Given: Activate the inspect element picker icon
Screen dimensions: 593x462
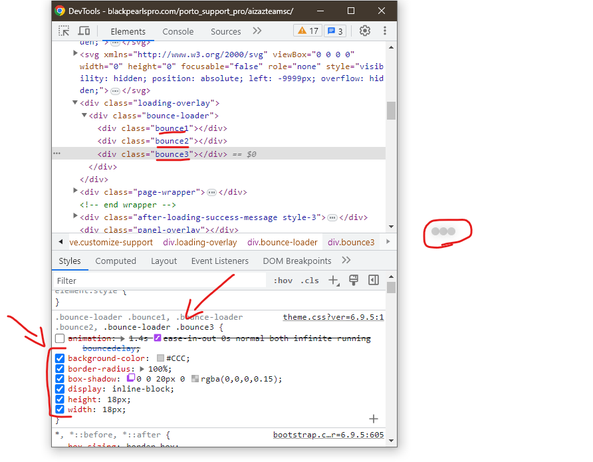Looking at the screenshot, I should (x=64, y=31).
